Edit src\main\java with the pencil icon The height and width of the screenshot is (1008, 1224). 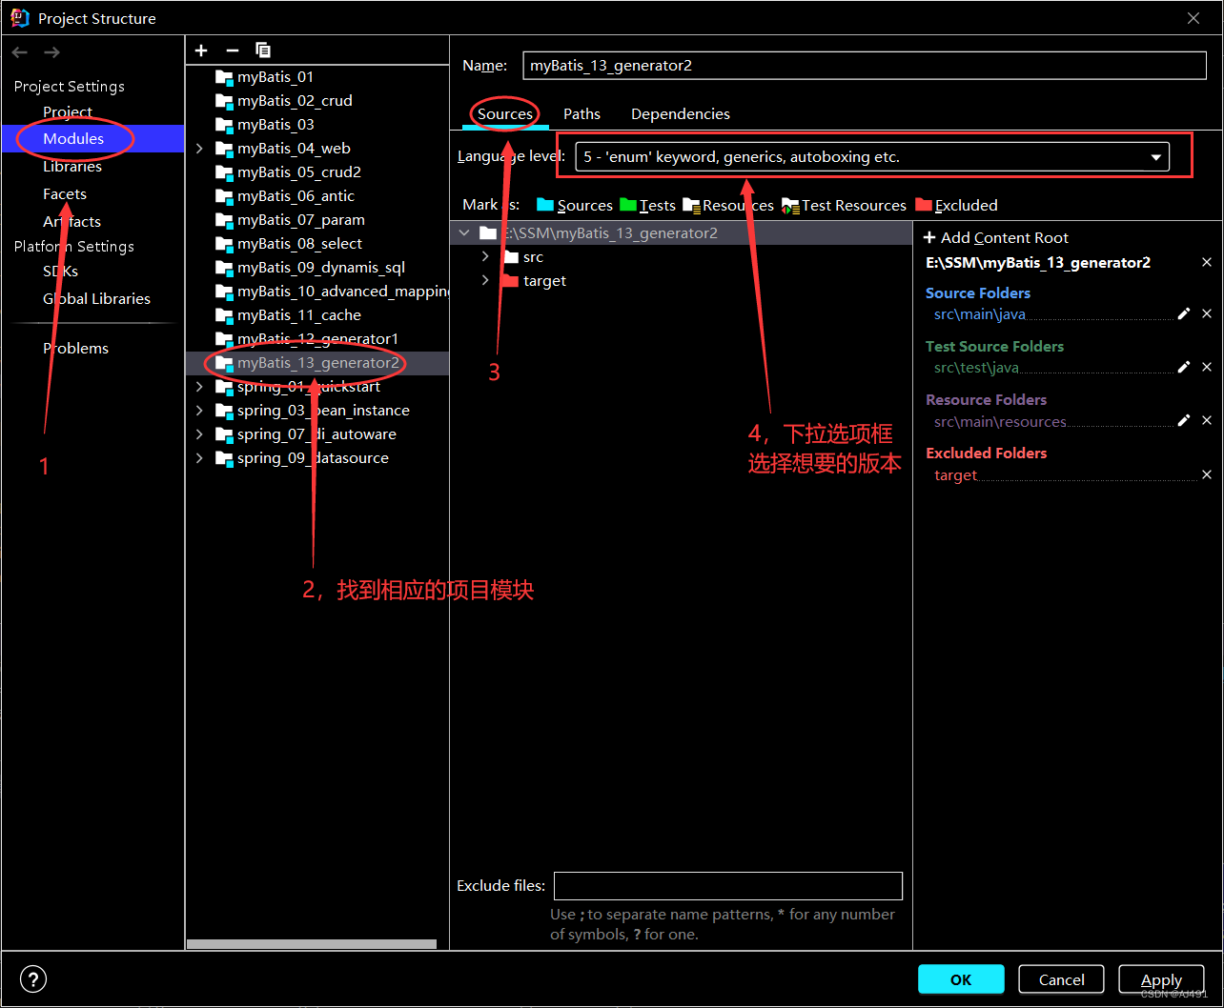1183,313
